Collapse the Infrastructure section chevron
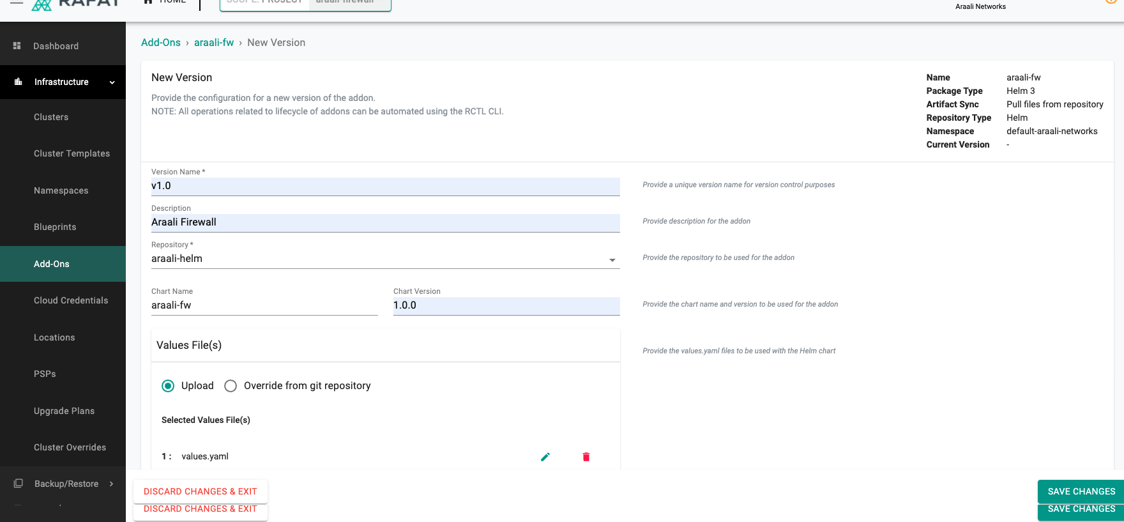 click(112, 82)
